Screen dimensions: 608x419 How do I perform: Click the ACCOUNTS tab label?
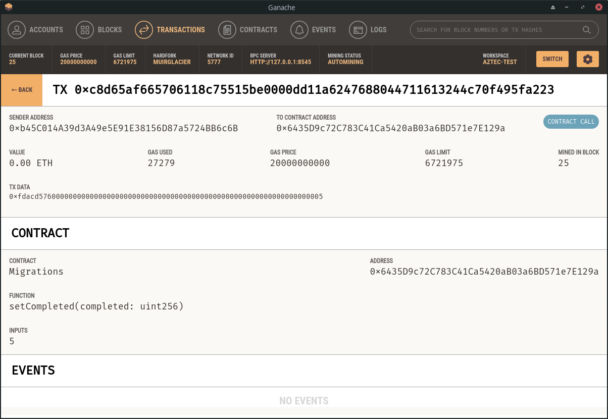46,30
